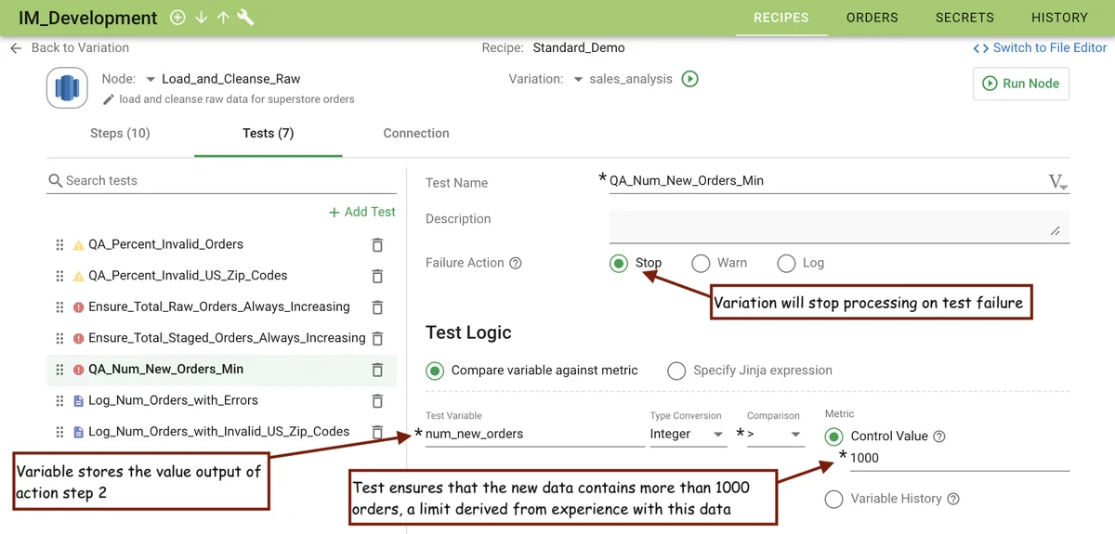This screenshot has width=1115, height=534.
Task: Run the sales_analysis variation play icon
Action: point(689,79)
